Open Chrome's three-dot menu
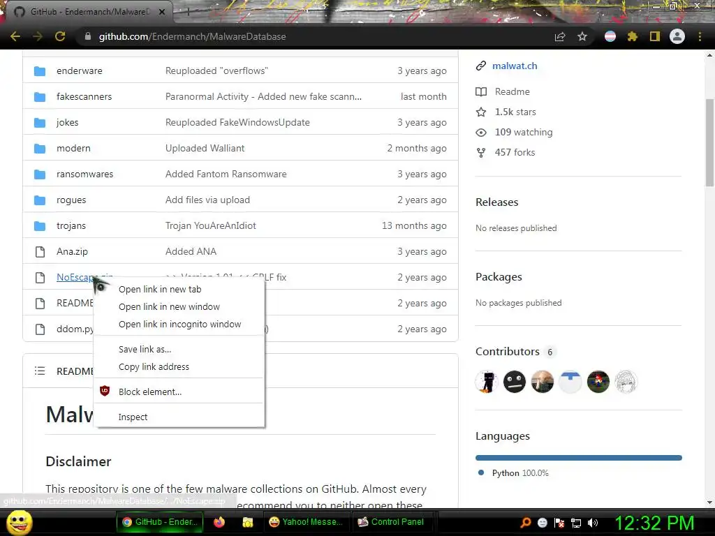The height and width of the screenshot is (536, 715). coord(700,36)
